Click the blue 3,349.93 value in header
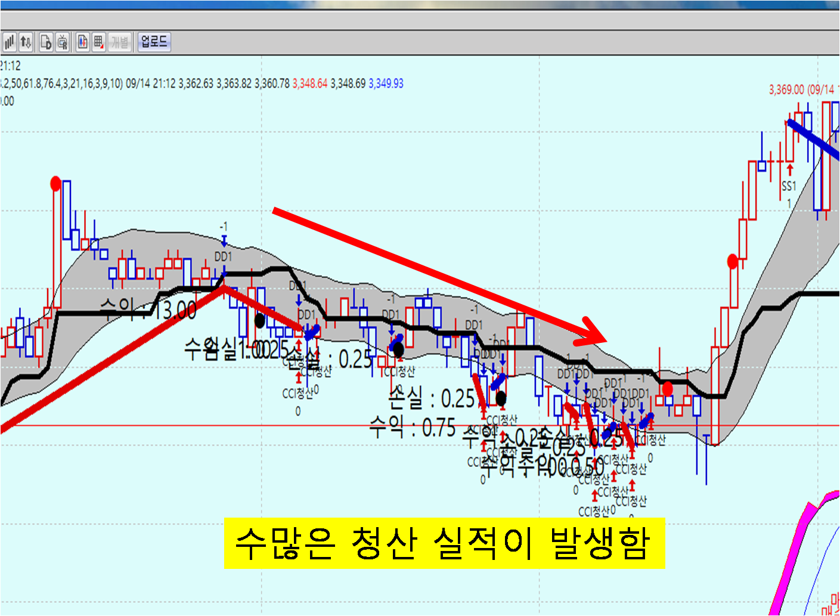The height and width of the screenshot is (616, 840). [x=386, y=83]
